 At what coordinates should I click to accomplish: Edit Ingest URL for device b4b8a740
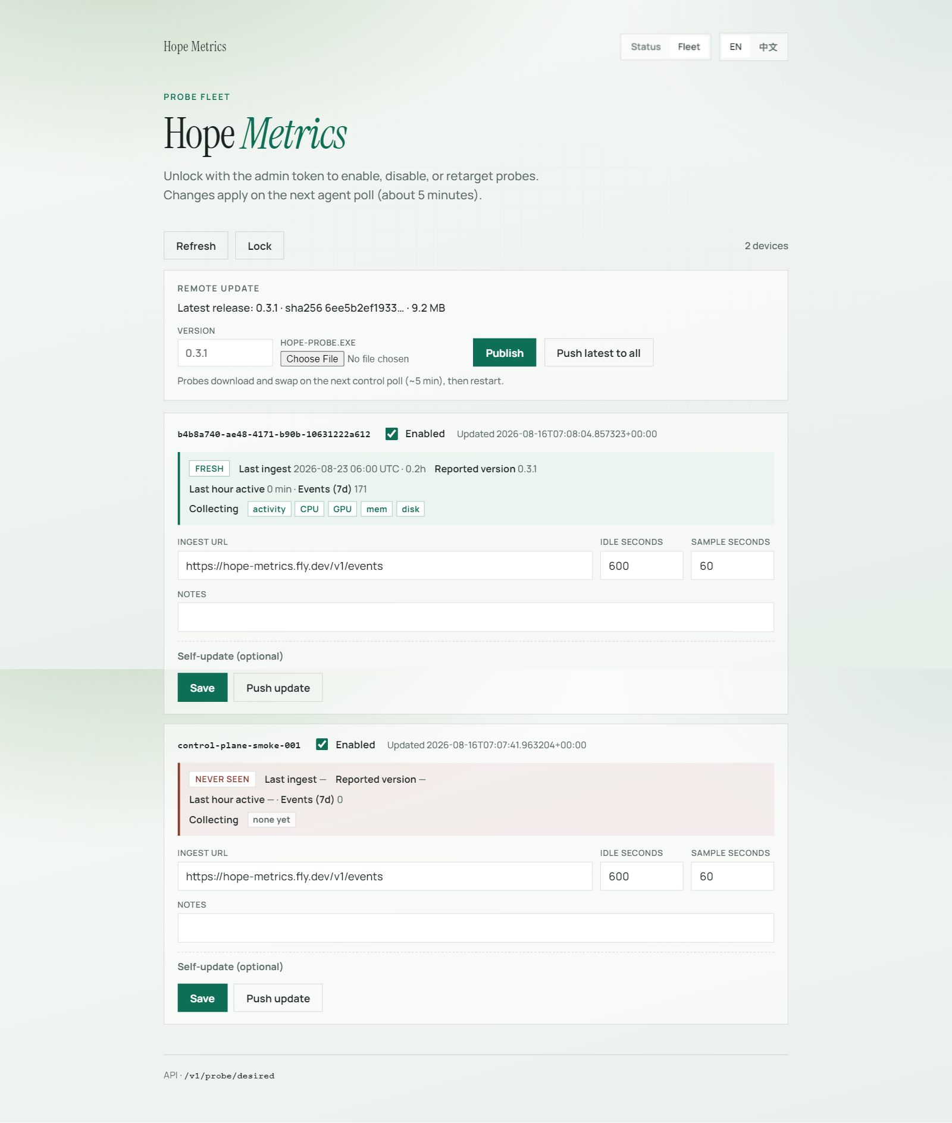385,566
